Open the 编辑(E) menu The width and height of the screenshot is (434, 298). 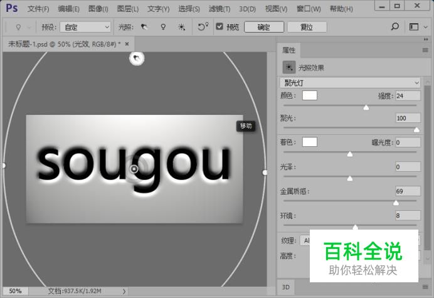(x=68, y=9)
